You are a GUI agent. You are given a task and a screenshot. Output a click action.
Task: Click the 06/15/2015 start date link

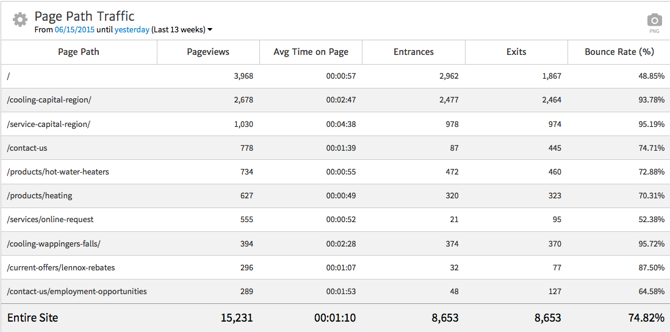(74, 29)
